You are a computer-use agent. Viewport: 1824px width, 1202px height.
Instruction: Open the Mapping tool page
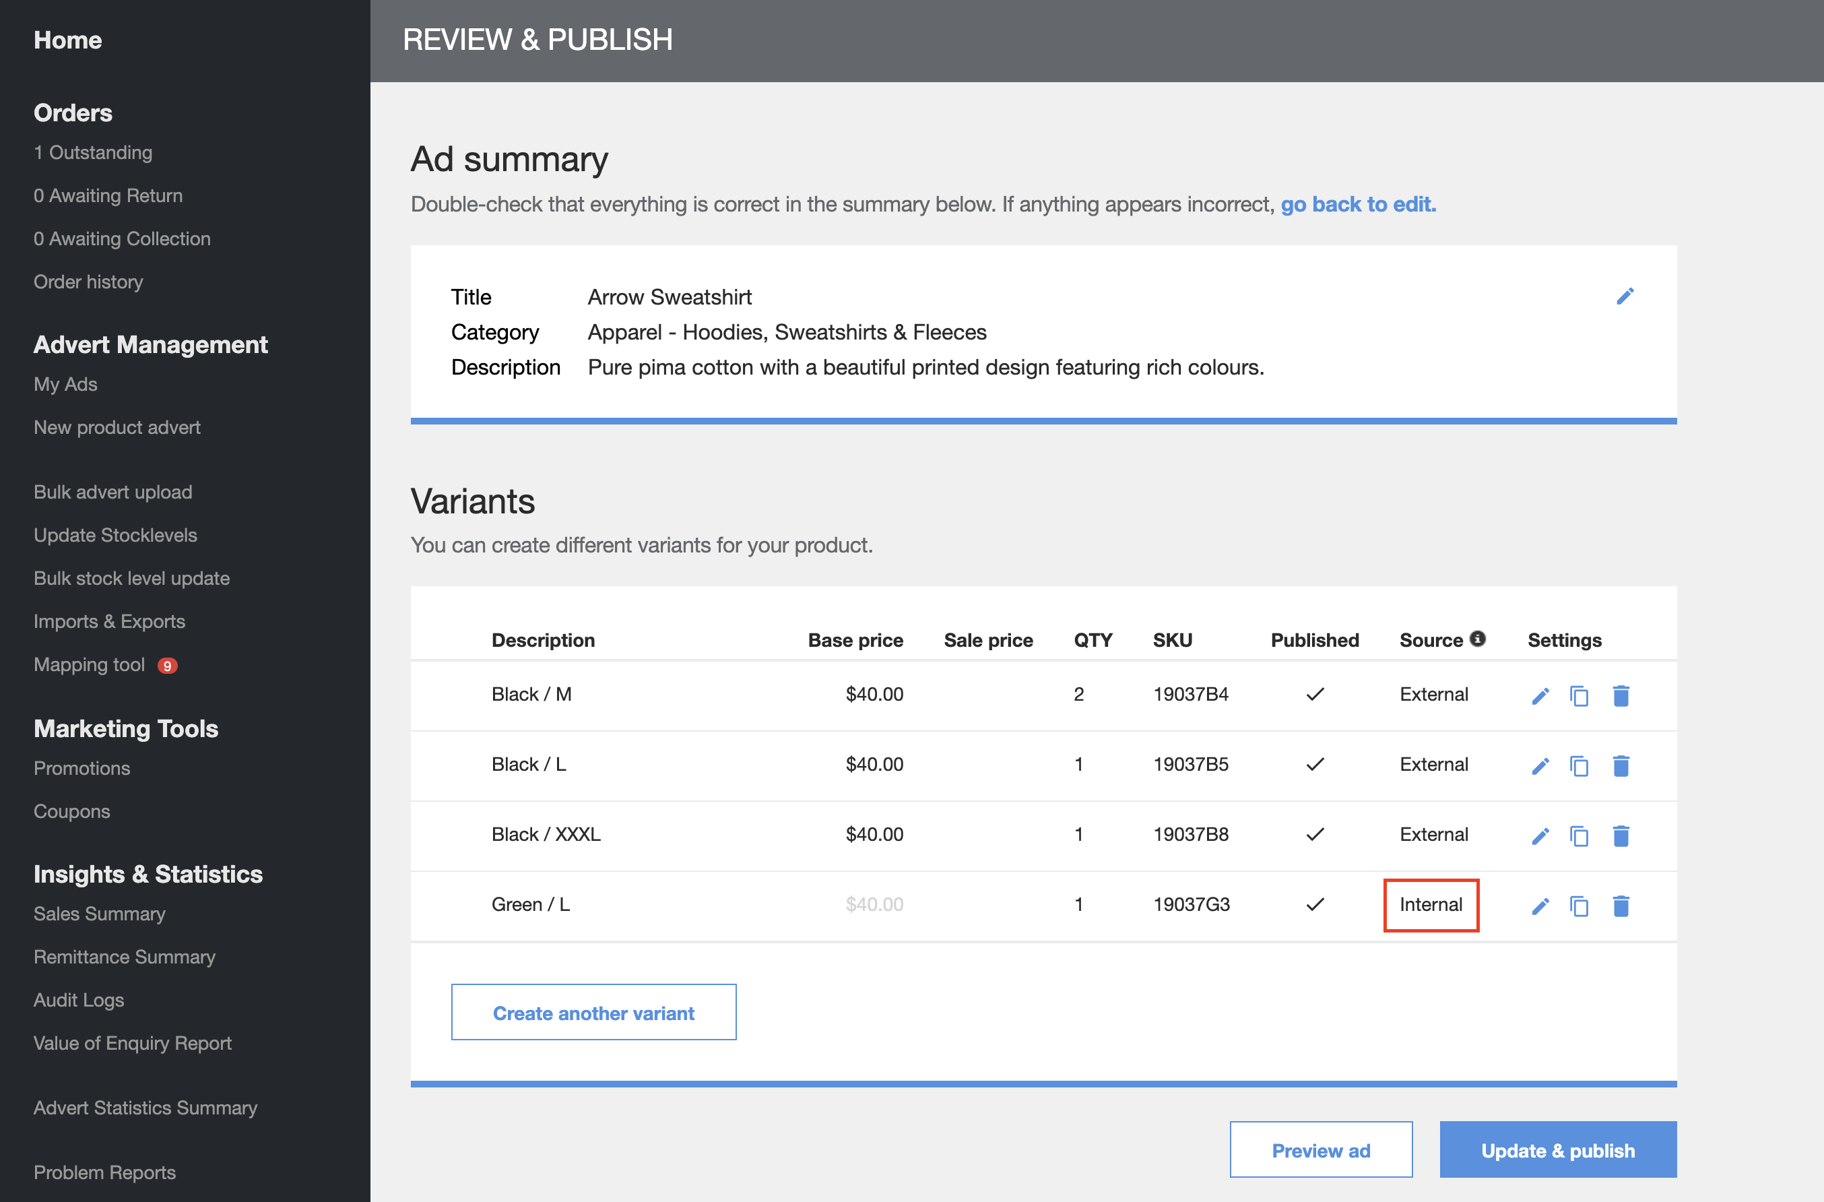[89, 664]
